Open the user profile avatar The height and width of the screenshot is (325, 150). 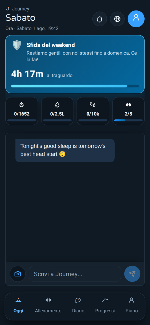[x=136, y=19]
